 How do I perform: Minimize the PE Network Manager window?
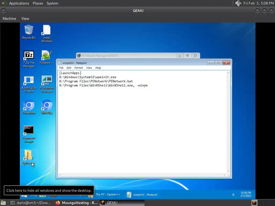[x=180, y=56]
